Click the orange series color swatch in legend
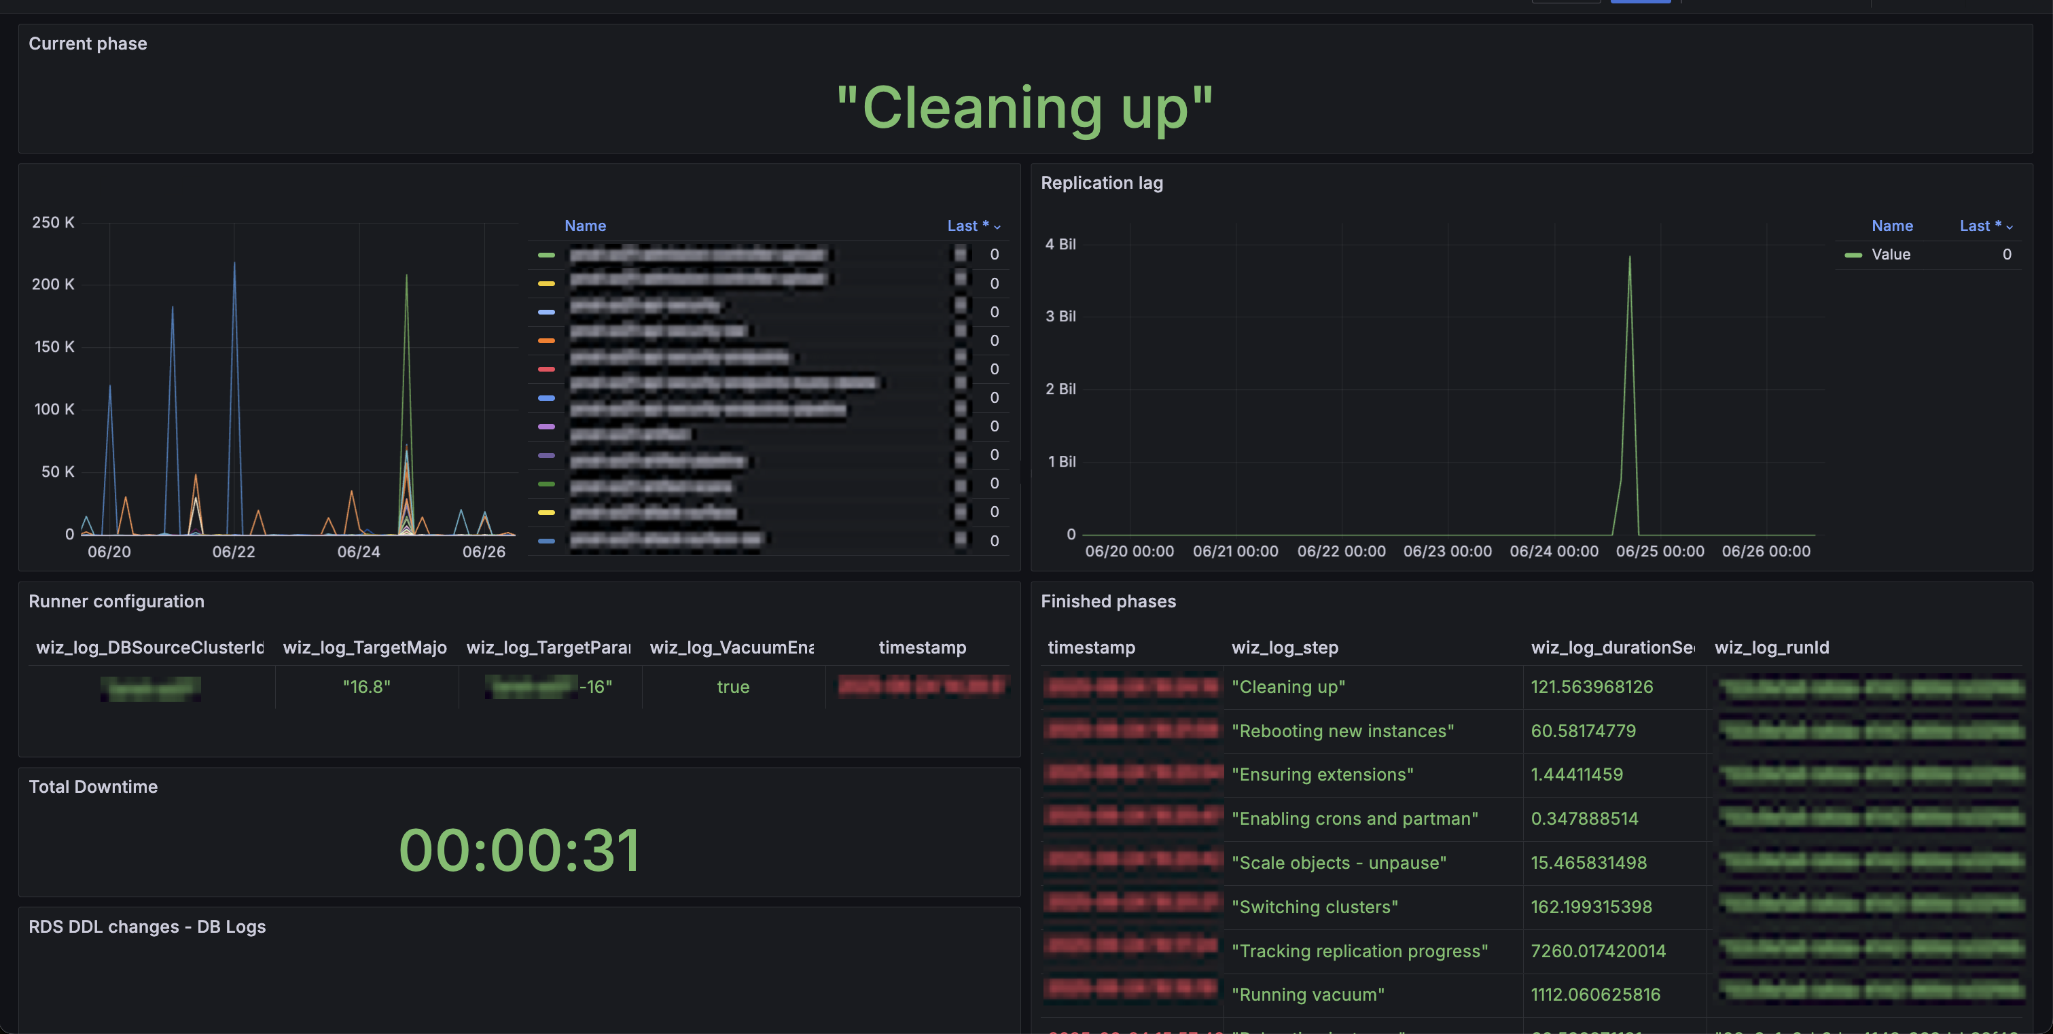Image resolution: width=2053 pixels, height=1034 pixels. tap(546, 340)
